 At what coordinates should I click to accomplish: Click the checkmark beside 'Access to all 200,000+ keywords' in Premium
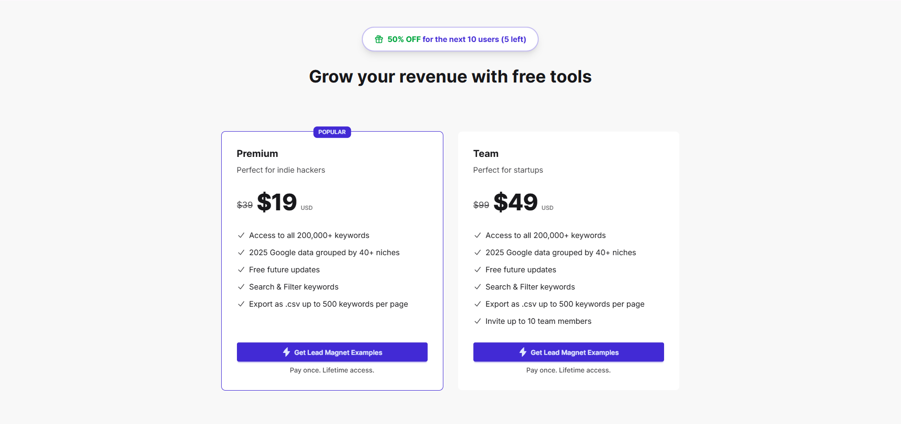(241, 235)
